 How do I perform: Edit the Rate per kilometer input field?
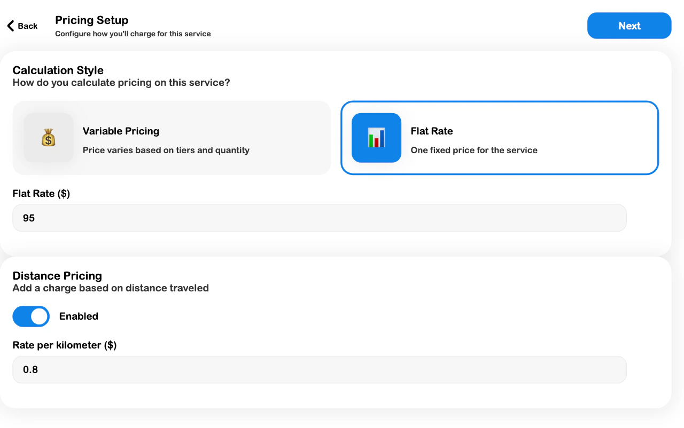point(320,369)
